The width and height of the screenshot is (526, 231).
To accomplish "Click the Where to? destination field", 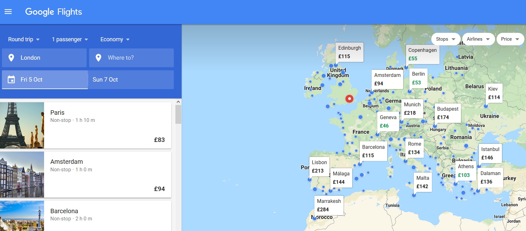I will click(131, 58).
